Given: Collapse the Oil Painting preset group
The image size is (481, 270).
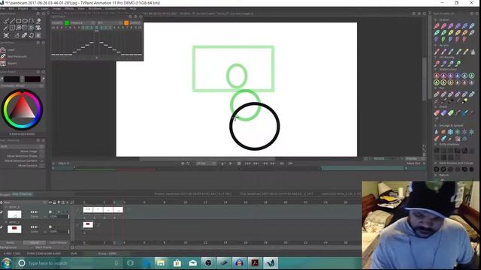Looking at the screenshot, I should point(436,57).
